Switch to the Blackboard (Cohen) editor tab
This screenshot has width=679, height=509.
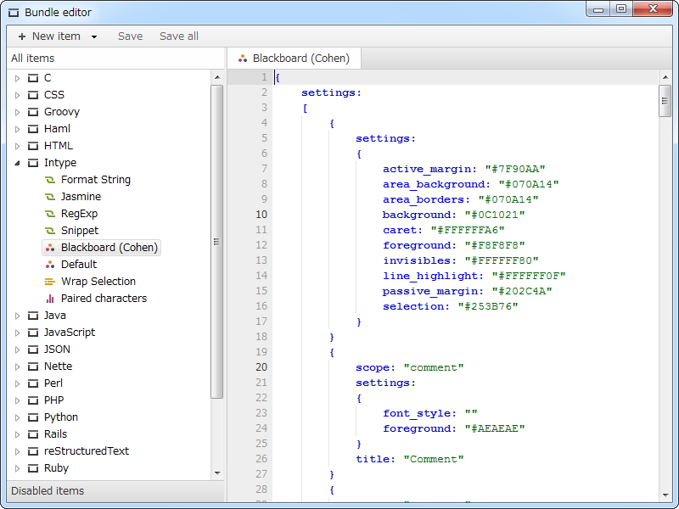click(294, 59)
